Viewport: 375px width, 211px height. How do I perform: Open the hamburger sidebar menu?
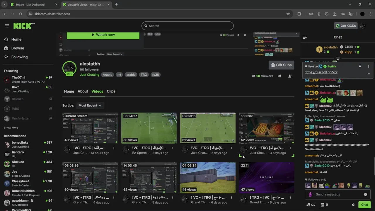[x=7, y=26]
